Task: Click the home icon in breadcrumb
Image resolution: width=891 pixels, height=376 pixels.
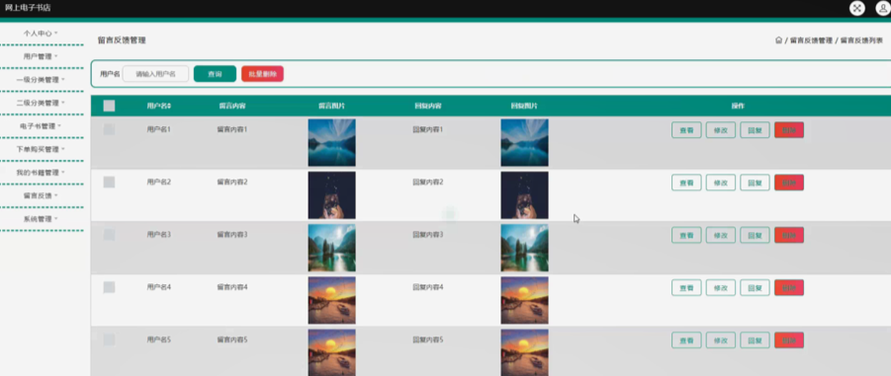Action: pyautogui.click(x=778, y=40)
